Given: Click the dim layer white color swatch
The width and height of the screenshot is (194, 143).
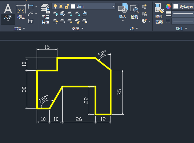Looking at the screenshot, I should point(73,6).
